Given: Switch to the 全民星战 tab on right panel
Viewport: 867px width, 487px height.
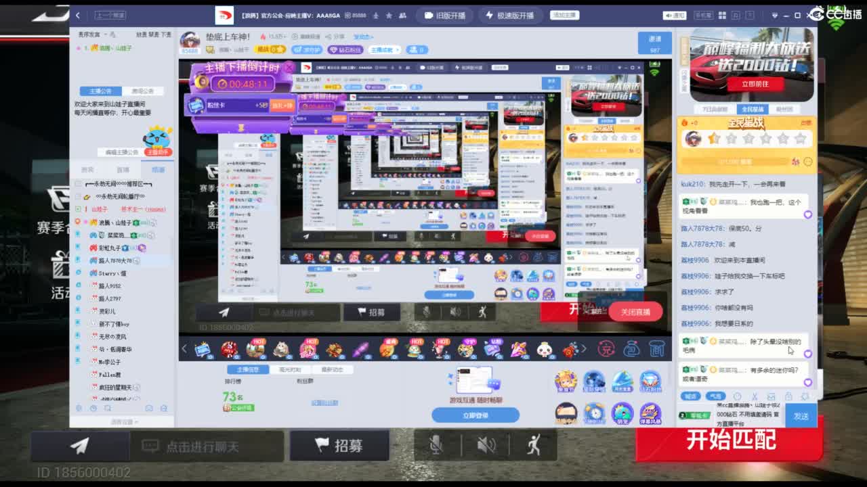Looking at the screenshot, I should click(754, 108).
